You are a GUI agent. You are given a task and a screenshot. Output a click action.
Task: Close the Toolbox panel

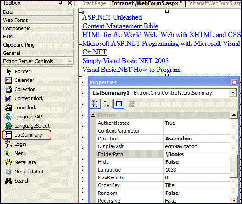coord(70,3)
